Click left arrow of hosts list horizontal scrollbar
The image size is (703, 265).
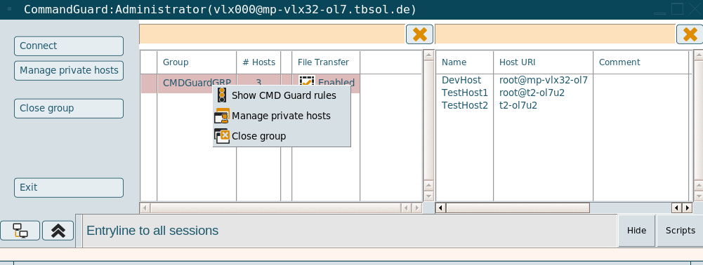[441, 208]
